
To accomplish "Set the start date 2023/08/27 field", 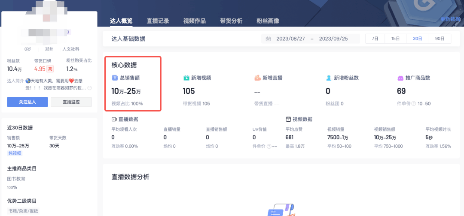I will [x=290, y=39].
